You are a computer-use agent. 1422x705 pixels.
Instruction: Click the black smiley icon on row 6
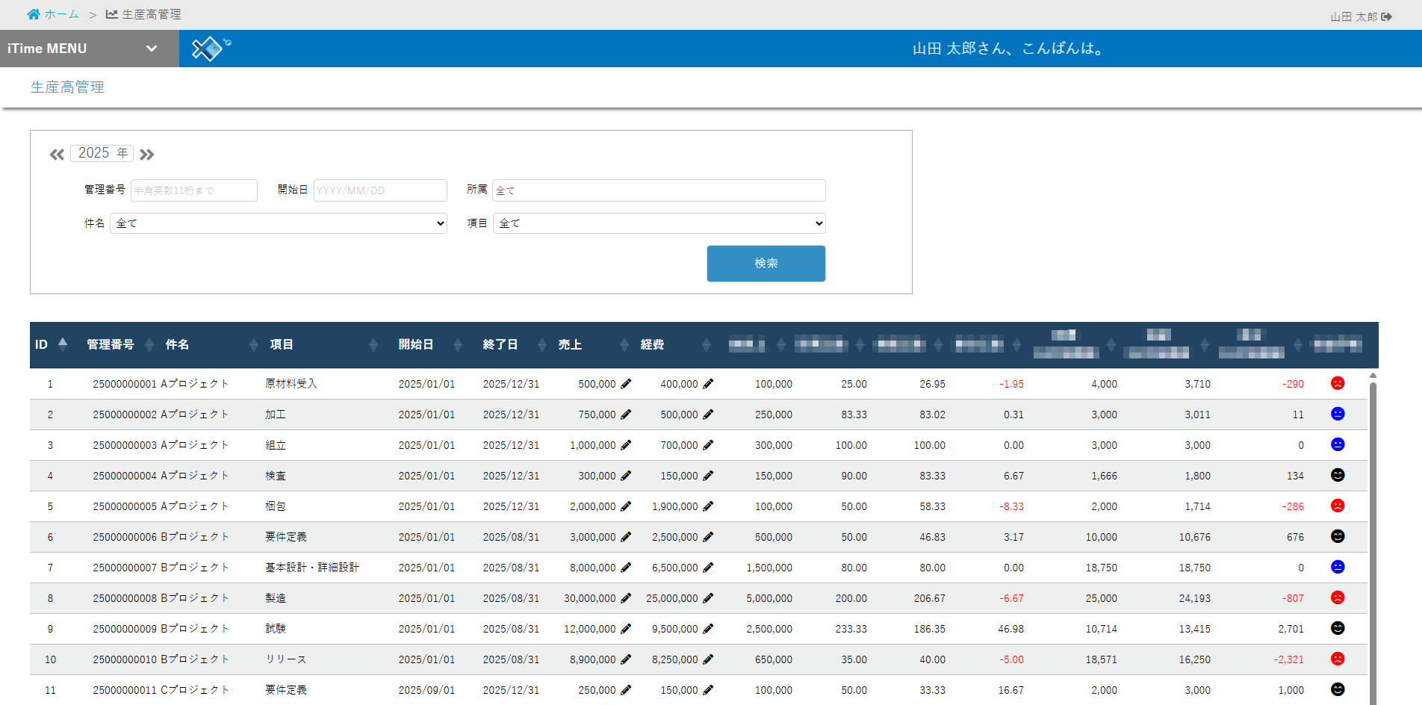tap(1338, 536)
